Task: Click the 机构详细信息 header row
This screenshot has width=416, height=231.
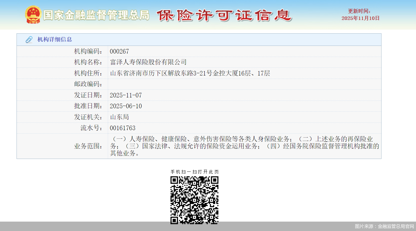Action: [200, 40]
